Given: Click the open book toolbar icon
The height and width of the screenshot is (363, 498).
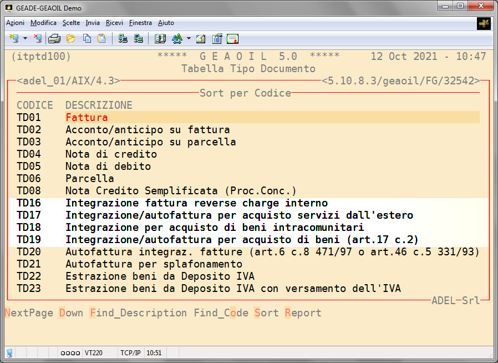Looking at the screenshot, I should tap(160, 39).
